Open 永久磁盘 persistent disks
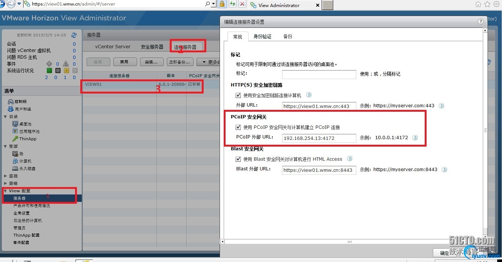The height and width of the screenshot is (262, 502). click(24, 168)
